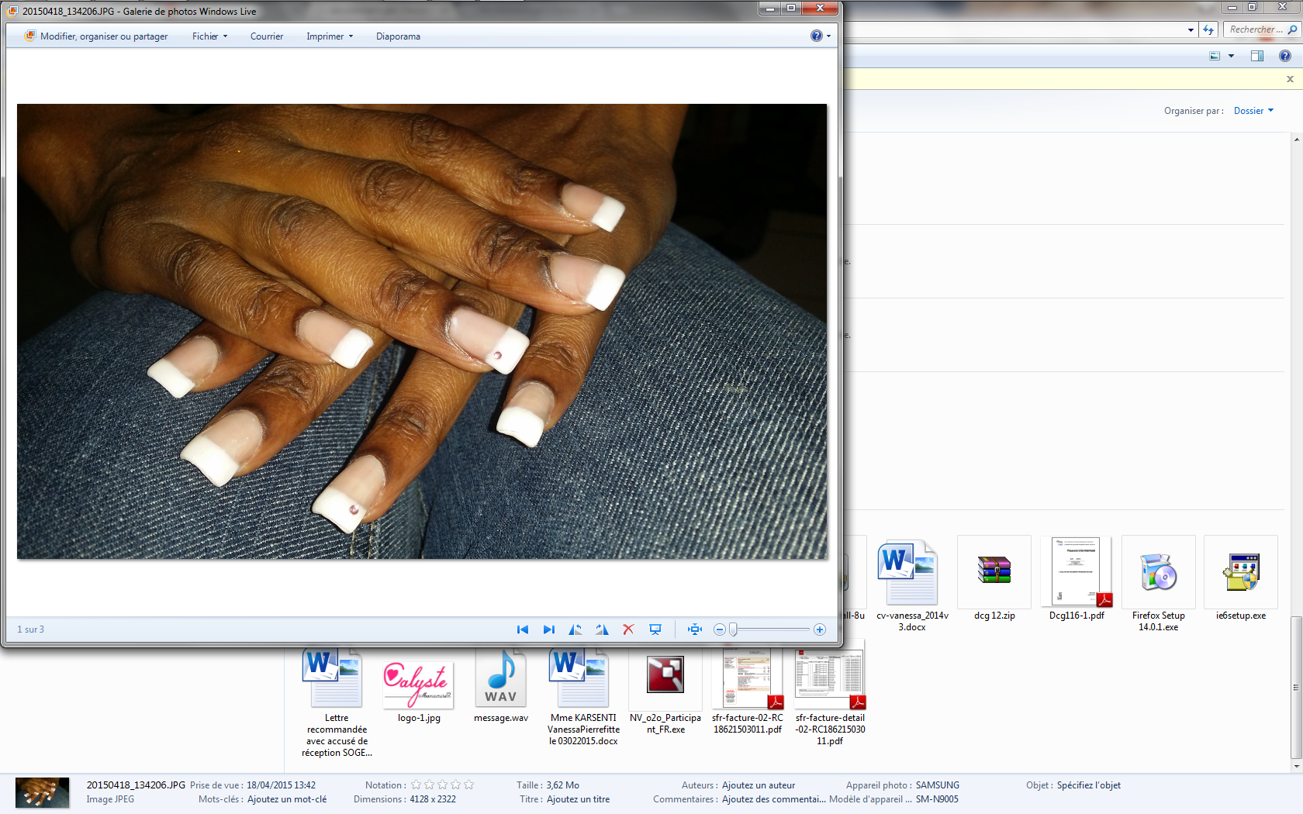Open the Fichier dropdown menu

tap(209, 36)
